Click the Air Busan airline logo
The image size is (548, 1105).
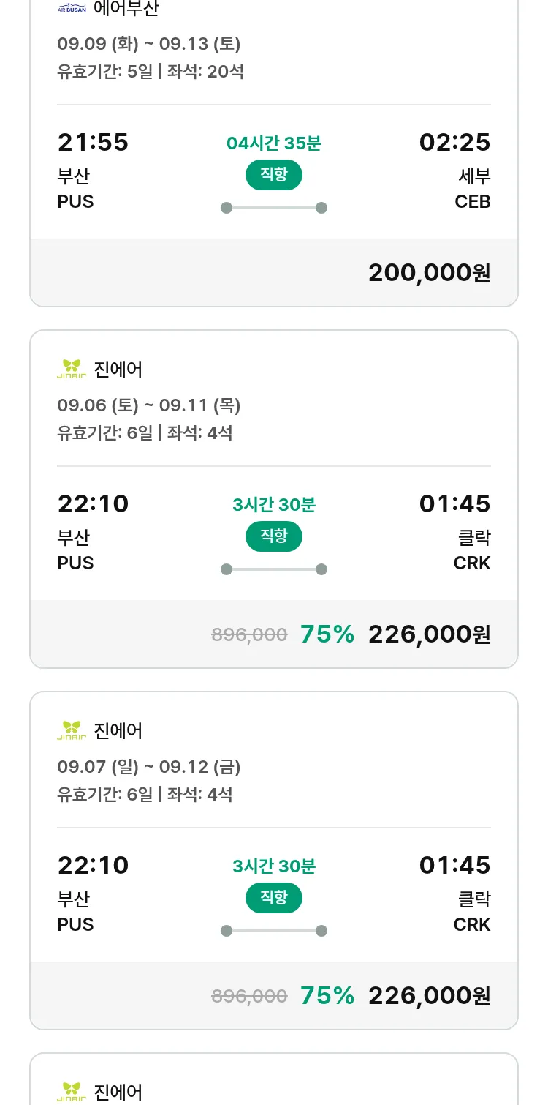(x=72, y=9)
